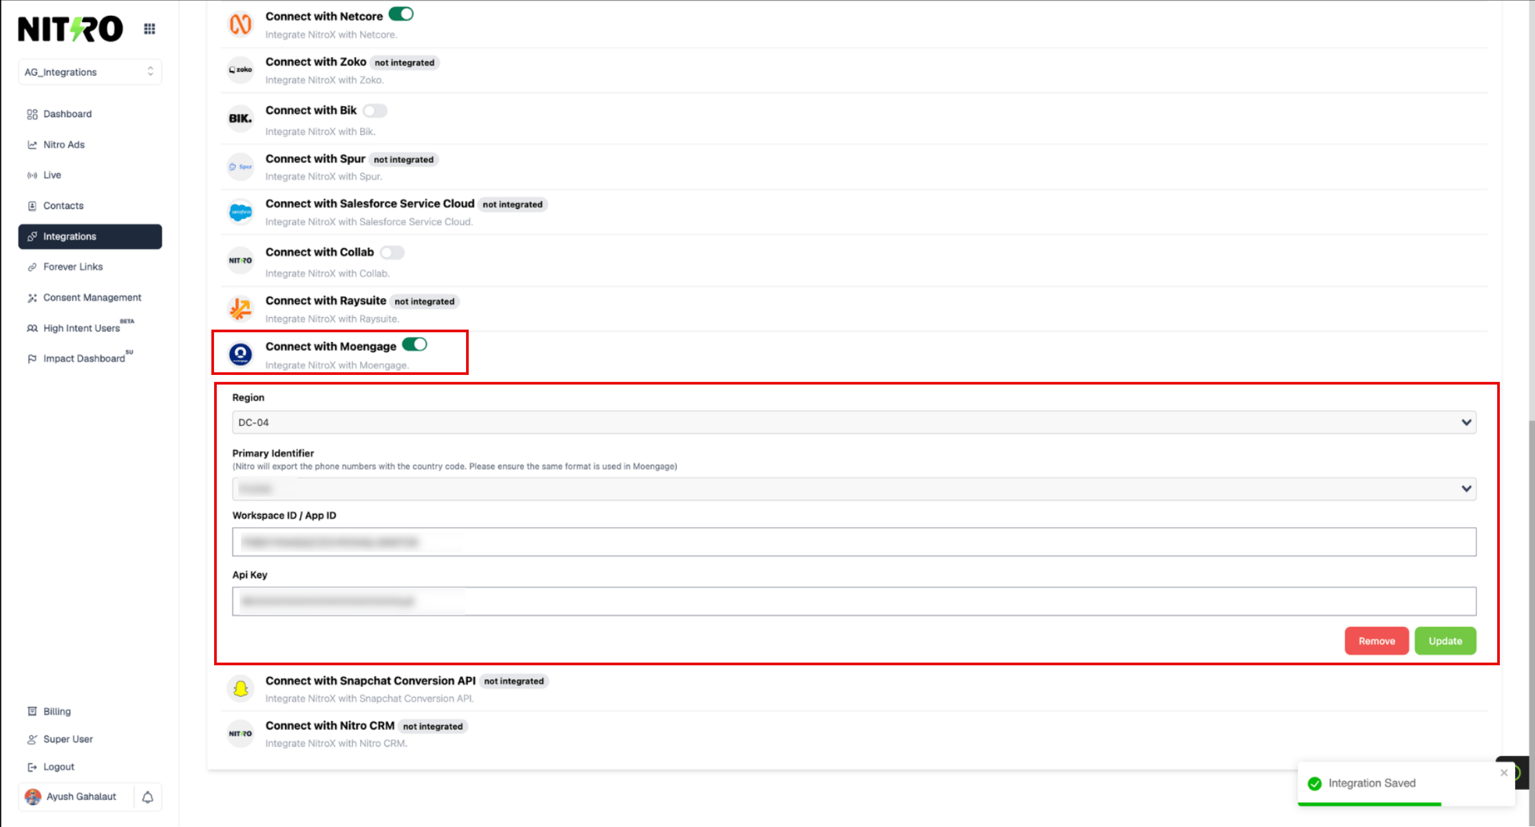
Task: Click the Spur integration logo
Action: [240, 167]
